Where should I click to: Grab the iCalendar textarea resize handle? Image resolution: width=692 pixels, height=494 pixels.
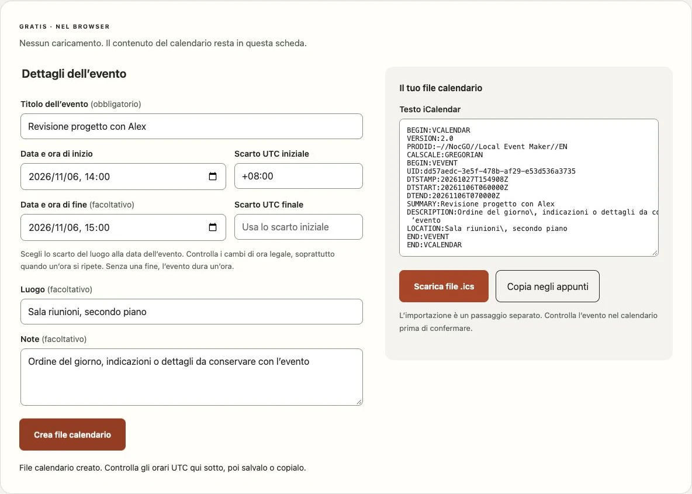coord(655,253)
